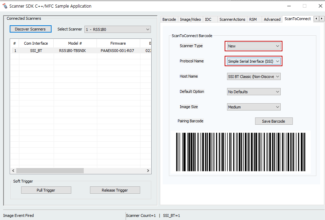Select the RS51B0-TBSNIK scanner row
The image size is (325, 220).
tap(72, 51)
